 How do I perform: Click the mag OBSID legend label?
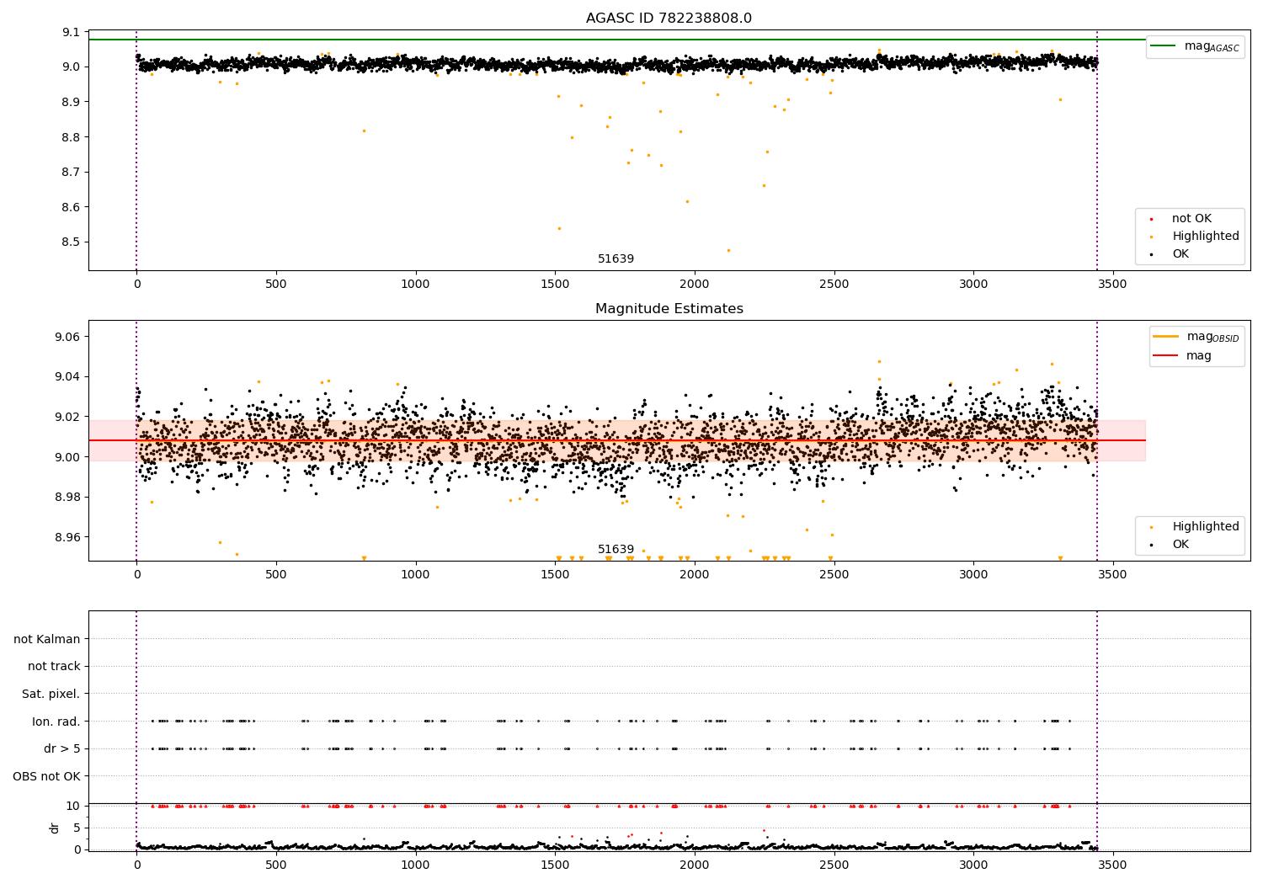coord(1212,338)
